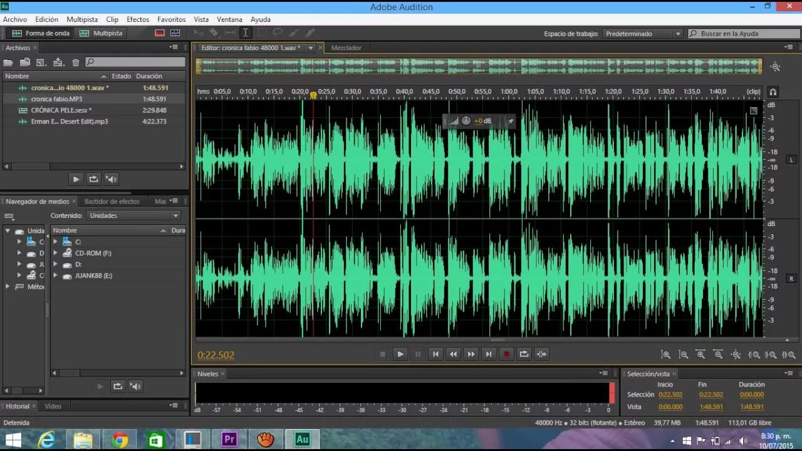Image resolution: width=802 pixels, height=451 pixels.
Task: Click the yellow playhead marker on timeline
Action: pos(313,95)
